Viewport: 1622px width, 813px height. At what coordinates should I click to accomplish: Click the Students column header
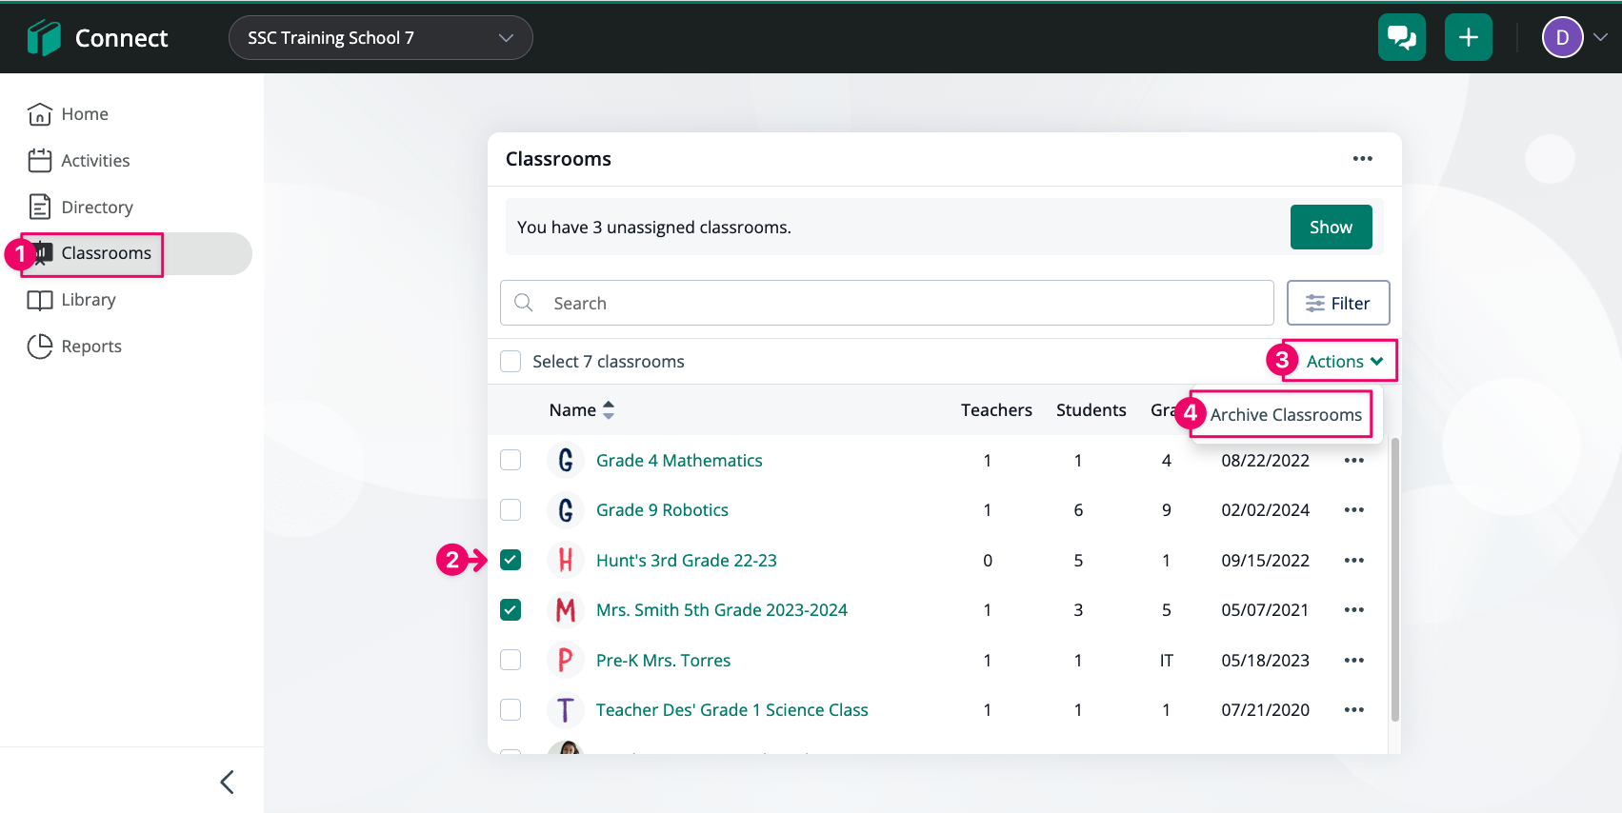[1091, 410]
